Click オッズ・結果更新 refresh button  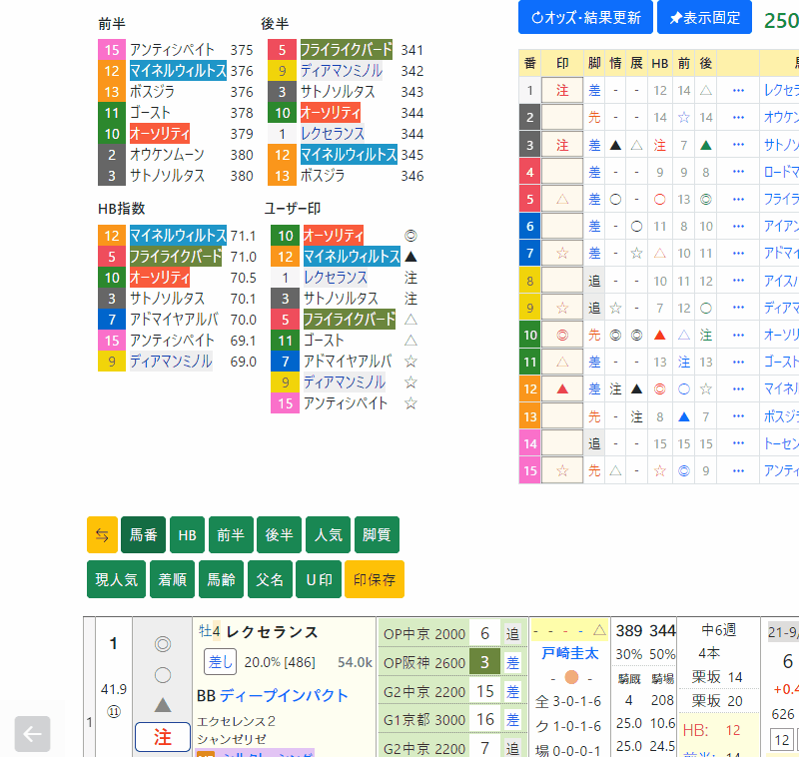pos(585,18)
